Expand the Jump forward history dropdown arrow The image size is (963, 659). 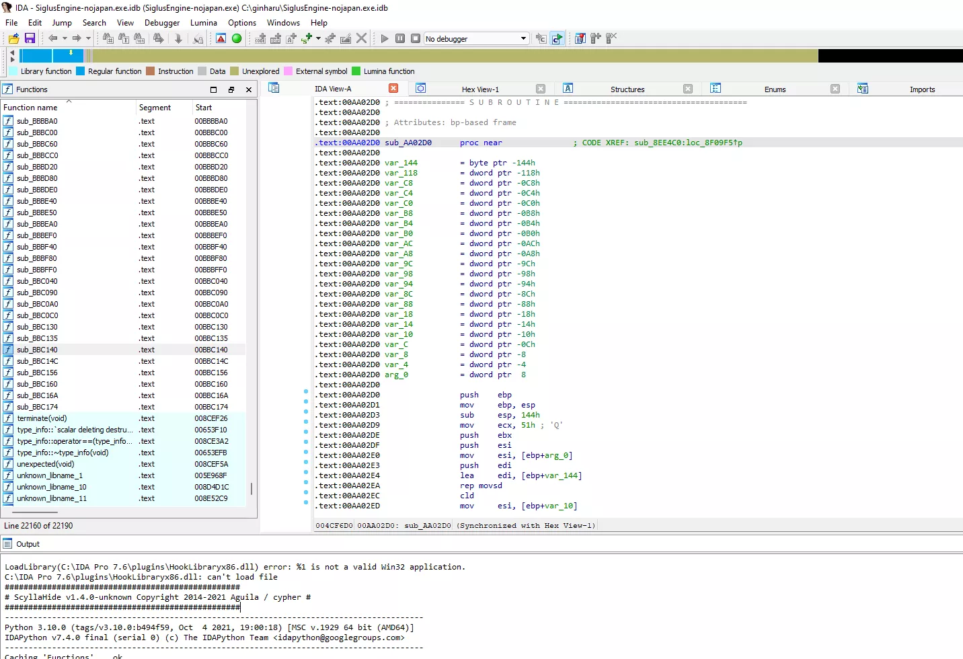click(x=88, y=38)
